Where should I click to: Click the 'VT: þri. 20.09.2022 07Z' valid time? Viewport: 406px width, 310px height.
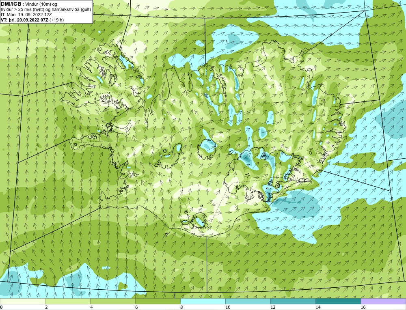24,20
